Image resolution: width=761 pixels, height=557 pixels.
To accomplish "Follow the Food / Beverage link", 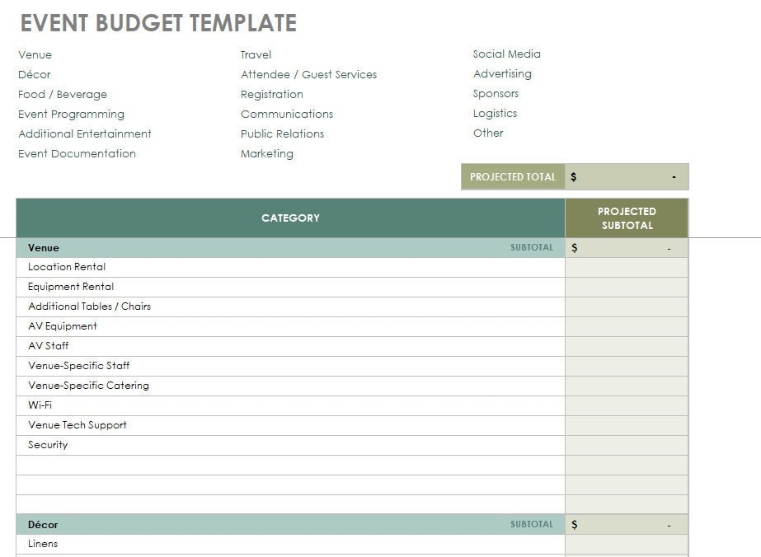I will coord(61,94).
